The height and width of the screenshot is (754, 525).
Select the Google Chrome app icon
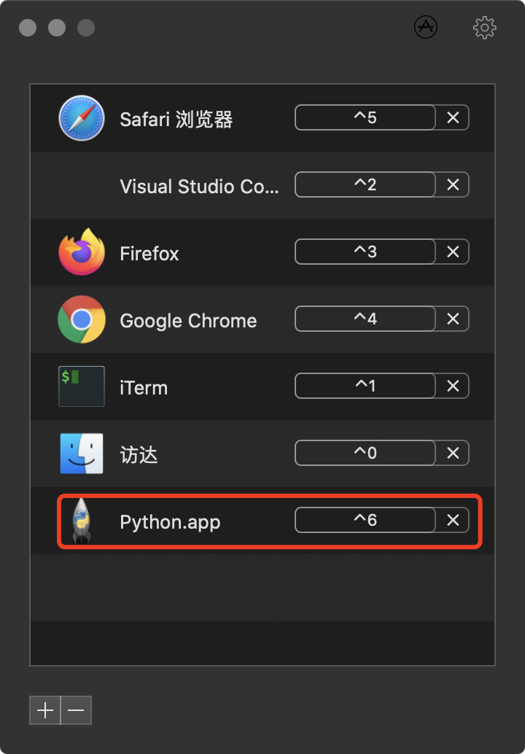click(x=81, y=319)
